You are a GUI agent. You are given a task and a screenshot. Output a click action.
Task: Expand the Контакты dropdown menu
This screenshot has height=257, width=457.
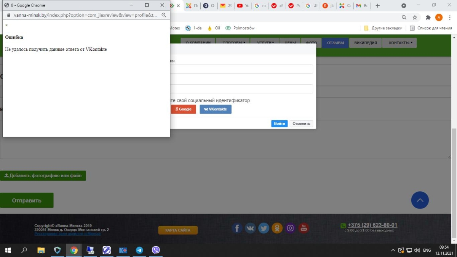399,43
